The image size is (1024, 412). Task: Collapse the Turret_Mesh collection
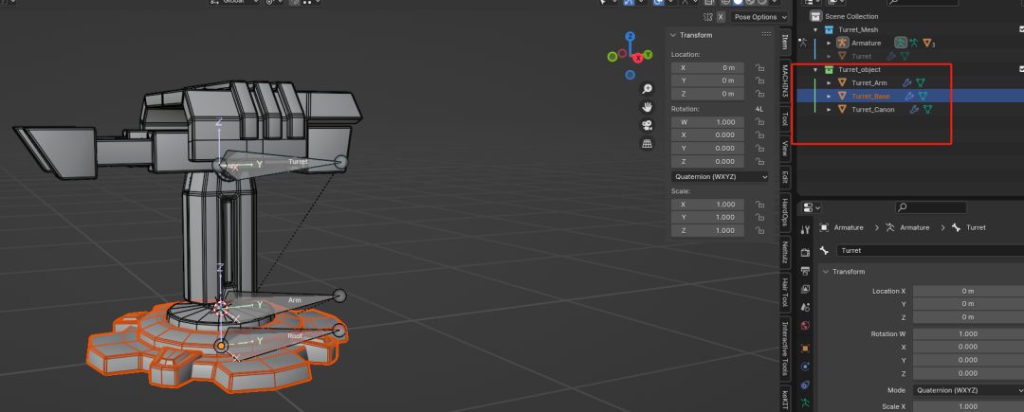[x=815, y=30]
